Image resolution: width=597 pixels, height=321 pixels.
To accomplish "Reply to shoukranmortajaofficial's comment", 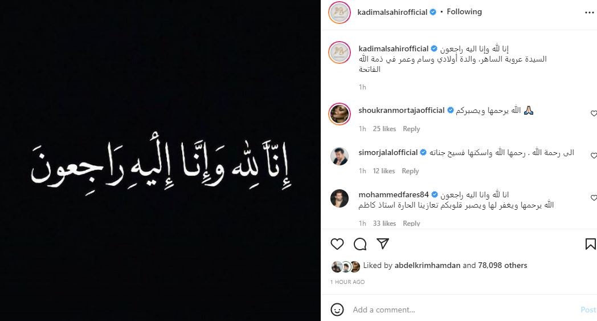I will (411, 129).
